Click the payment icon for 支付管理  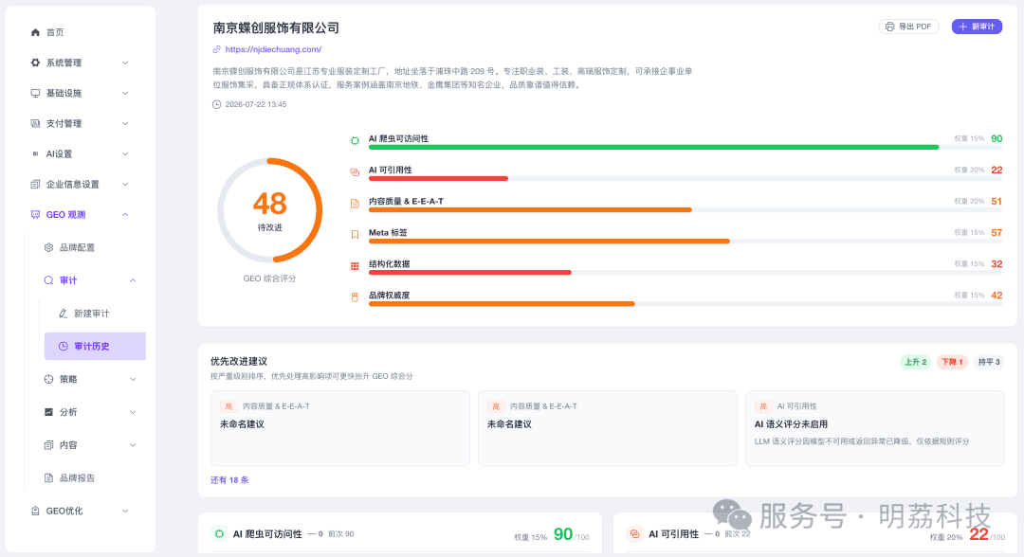(35, 123)
